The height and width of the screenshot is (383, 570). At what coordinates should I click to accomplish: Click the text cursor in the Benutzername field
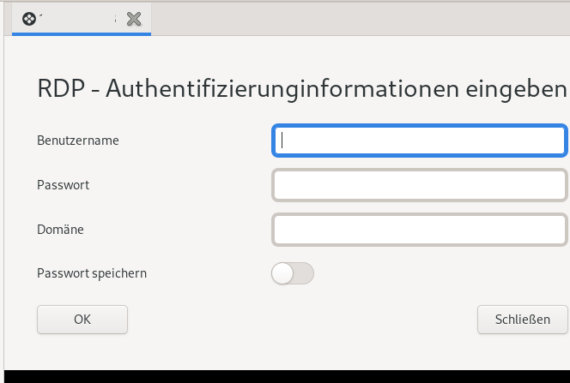coord(282,141)
